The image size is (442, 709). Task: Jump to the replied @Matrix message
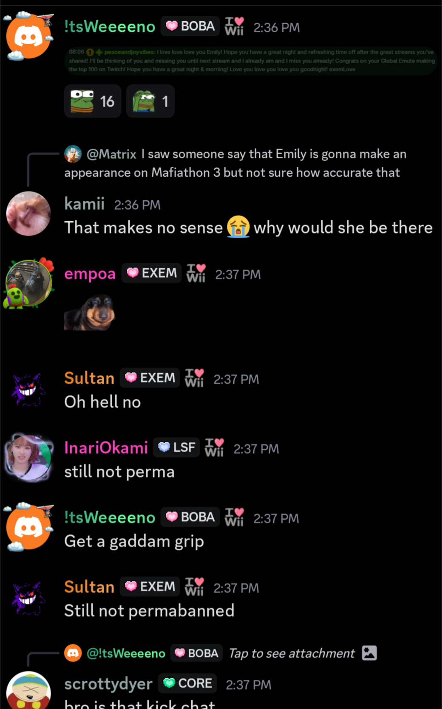[x=235, y=163]
